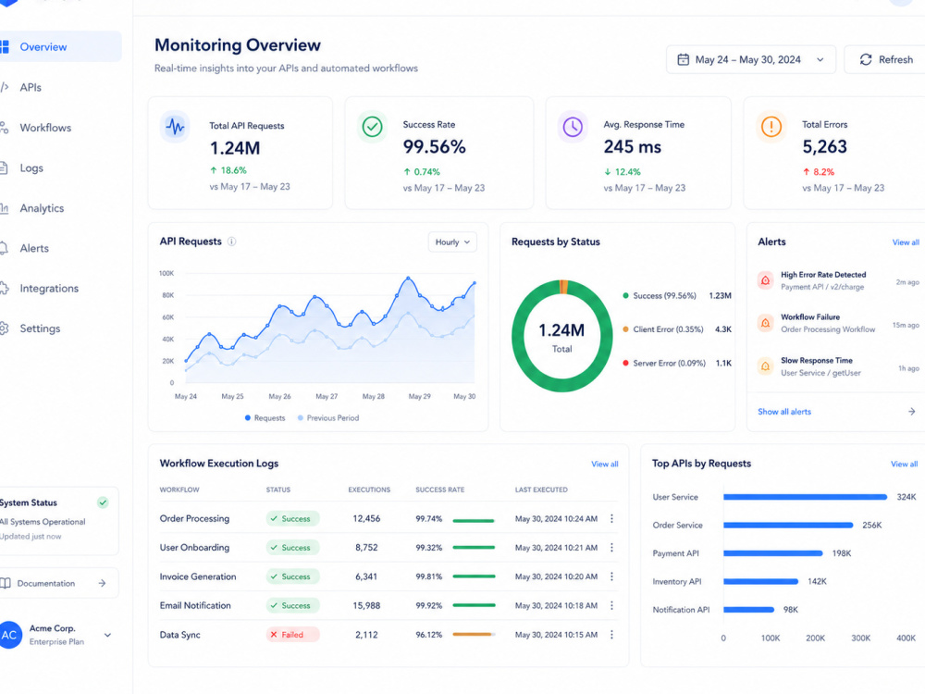The width and height of the screenshot is (925, 694).
Task: Click the Success badge for Order Processing
Action: 292,519
